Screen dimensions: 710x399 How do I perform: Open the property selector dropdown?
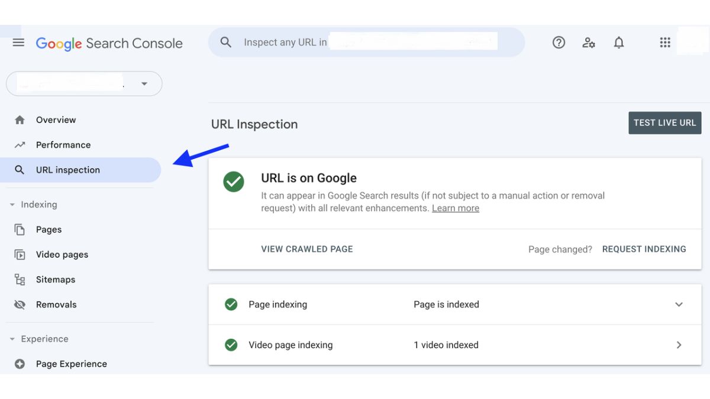pyautogui.click(x=84, y=84)
